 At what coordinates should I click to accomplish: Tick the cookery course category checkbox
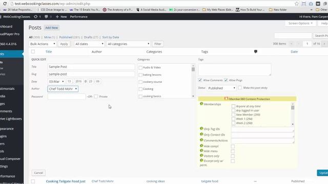[x=140, y=82]
